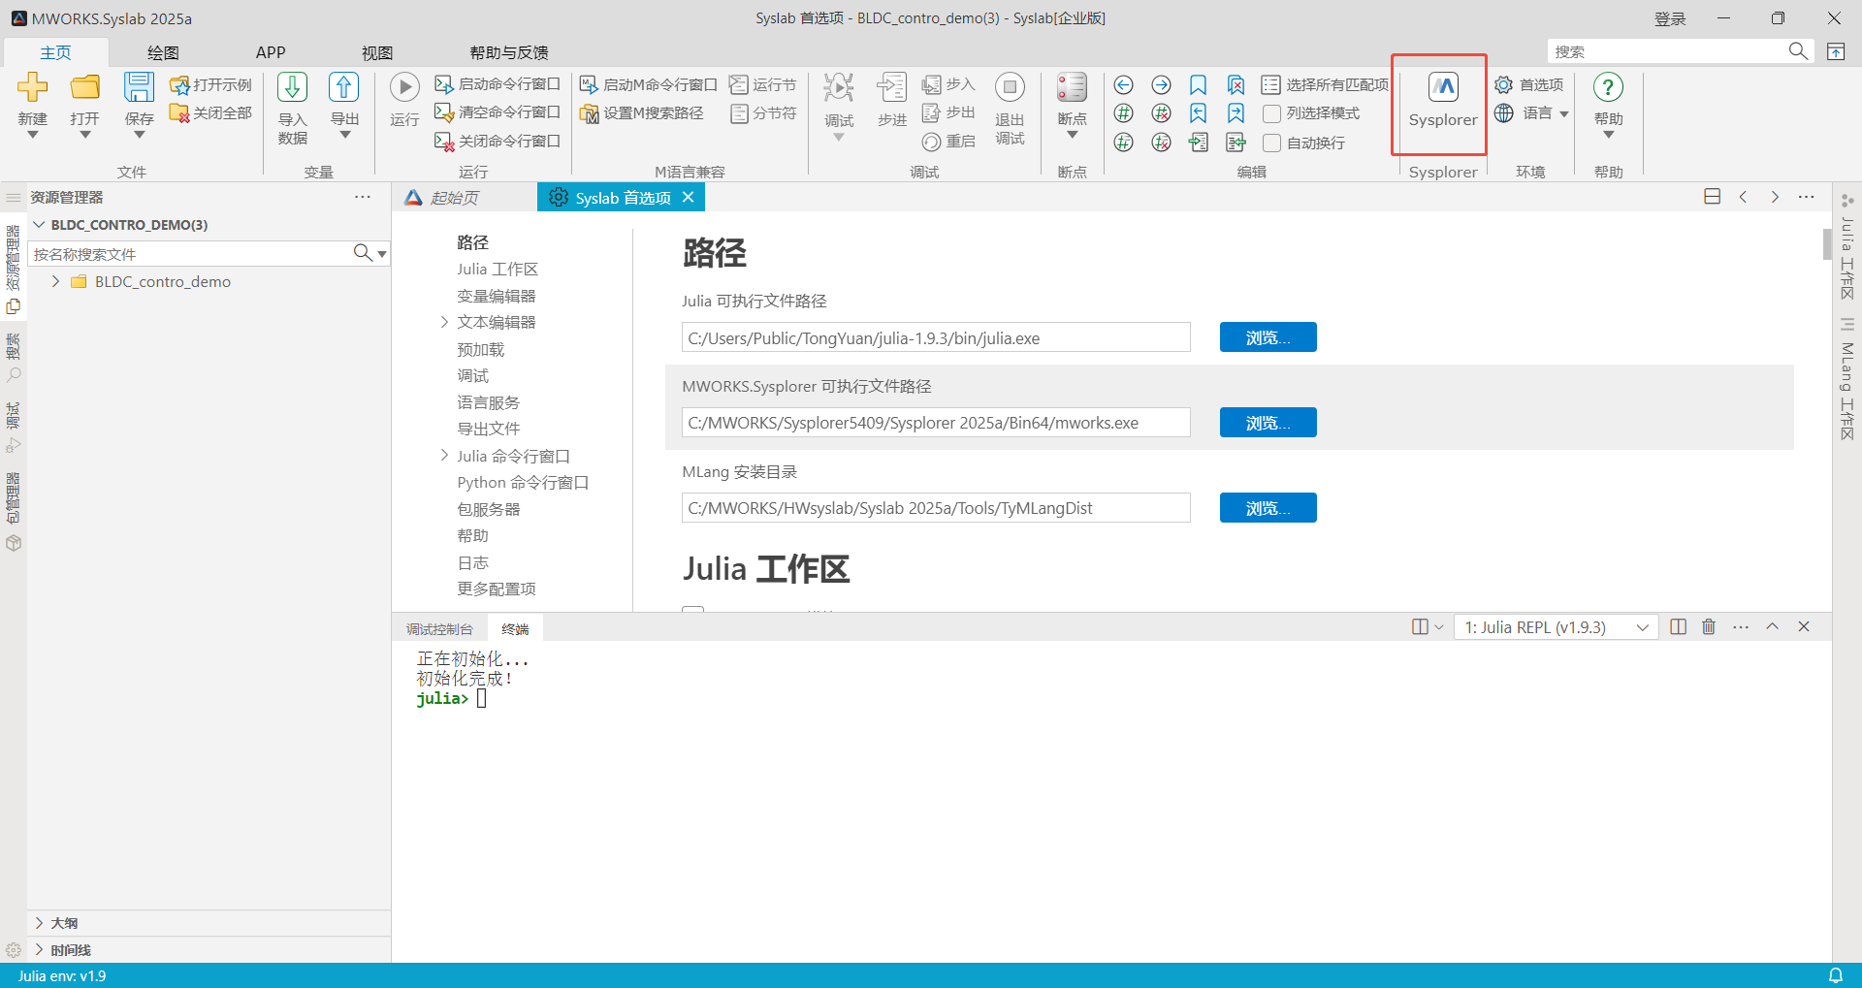Screen dimensions: 1862x988
Task: Browse for the Julia executable path
Action: (x=1268, y=337)
